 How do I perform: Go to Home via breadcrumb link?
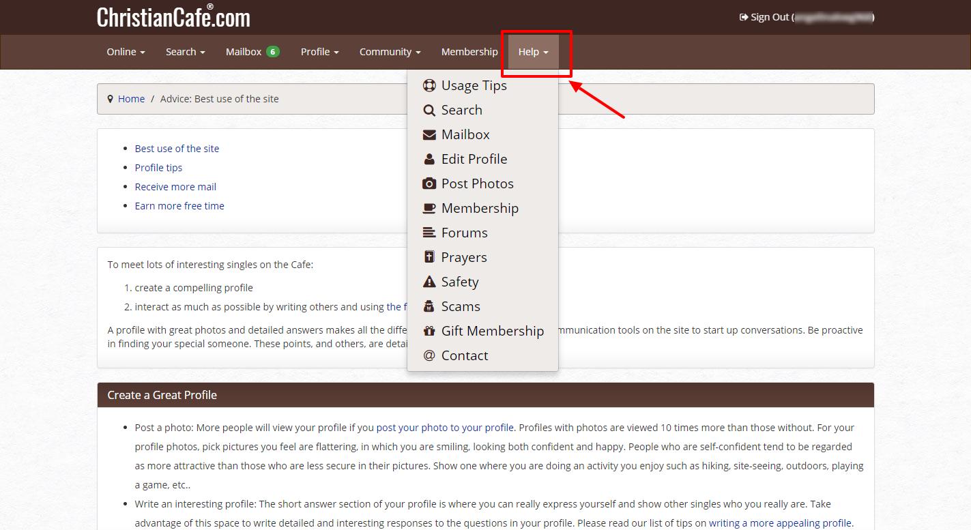pyautogui.click(x=131, y=99)
